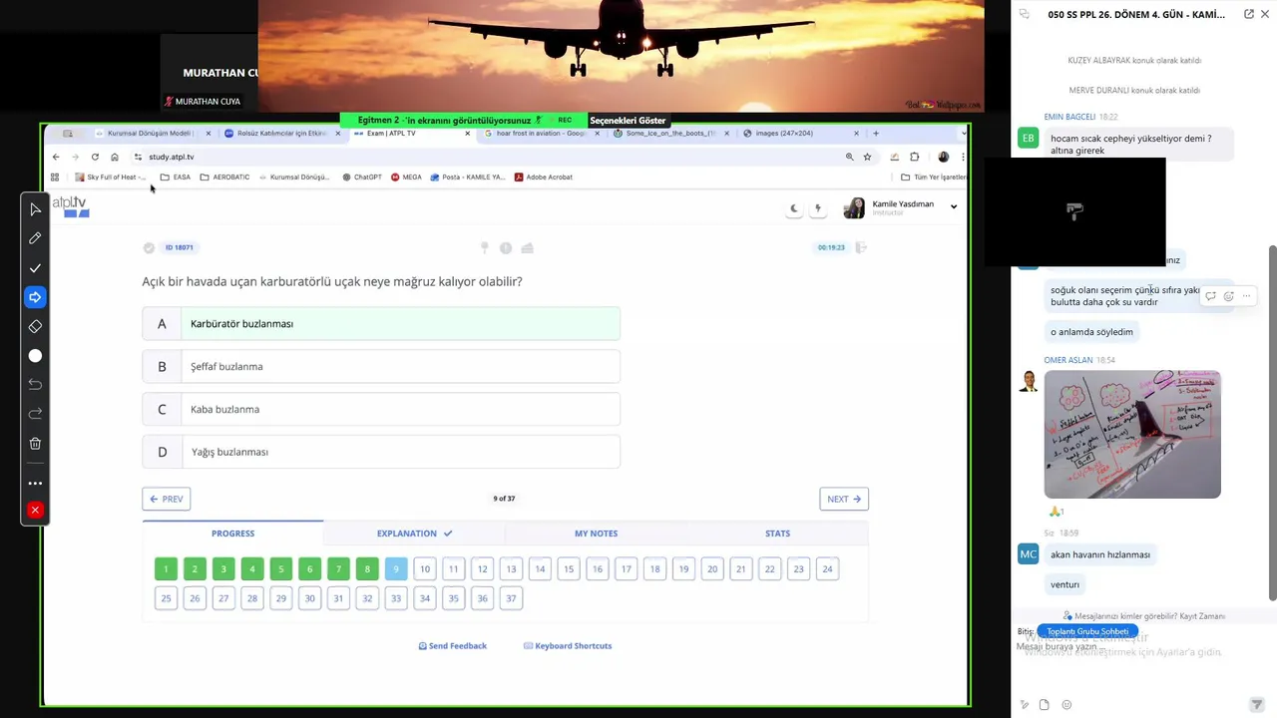Screen dimensions: 1277x718
Task: Close the annotation toolbar with red X
Action: [x=35, y=511]
